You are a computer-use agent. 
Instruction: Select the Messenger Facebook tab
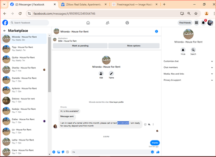[33, 4]
